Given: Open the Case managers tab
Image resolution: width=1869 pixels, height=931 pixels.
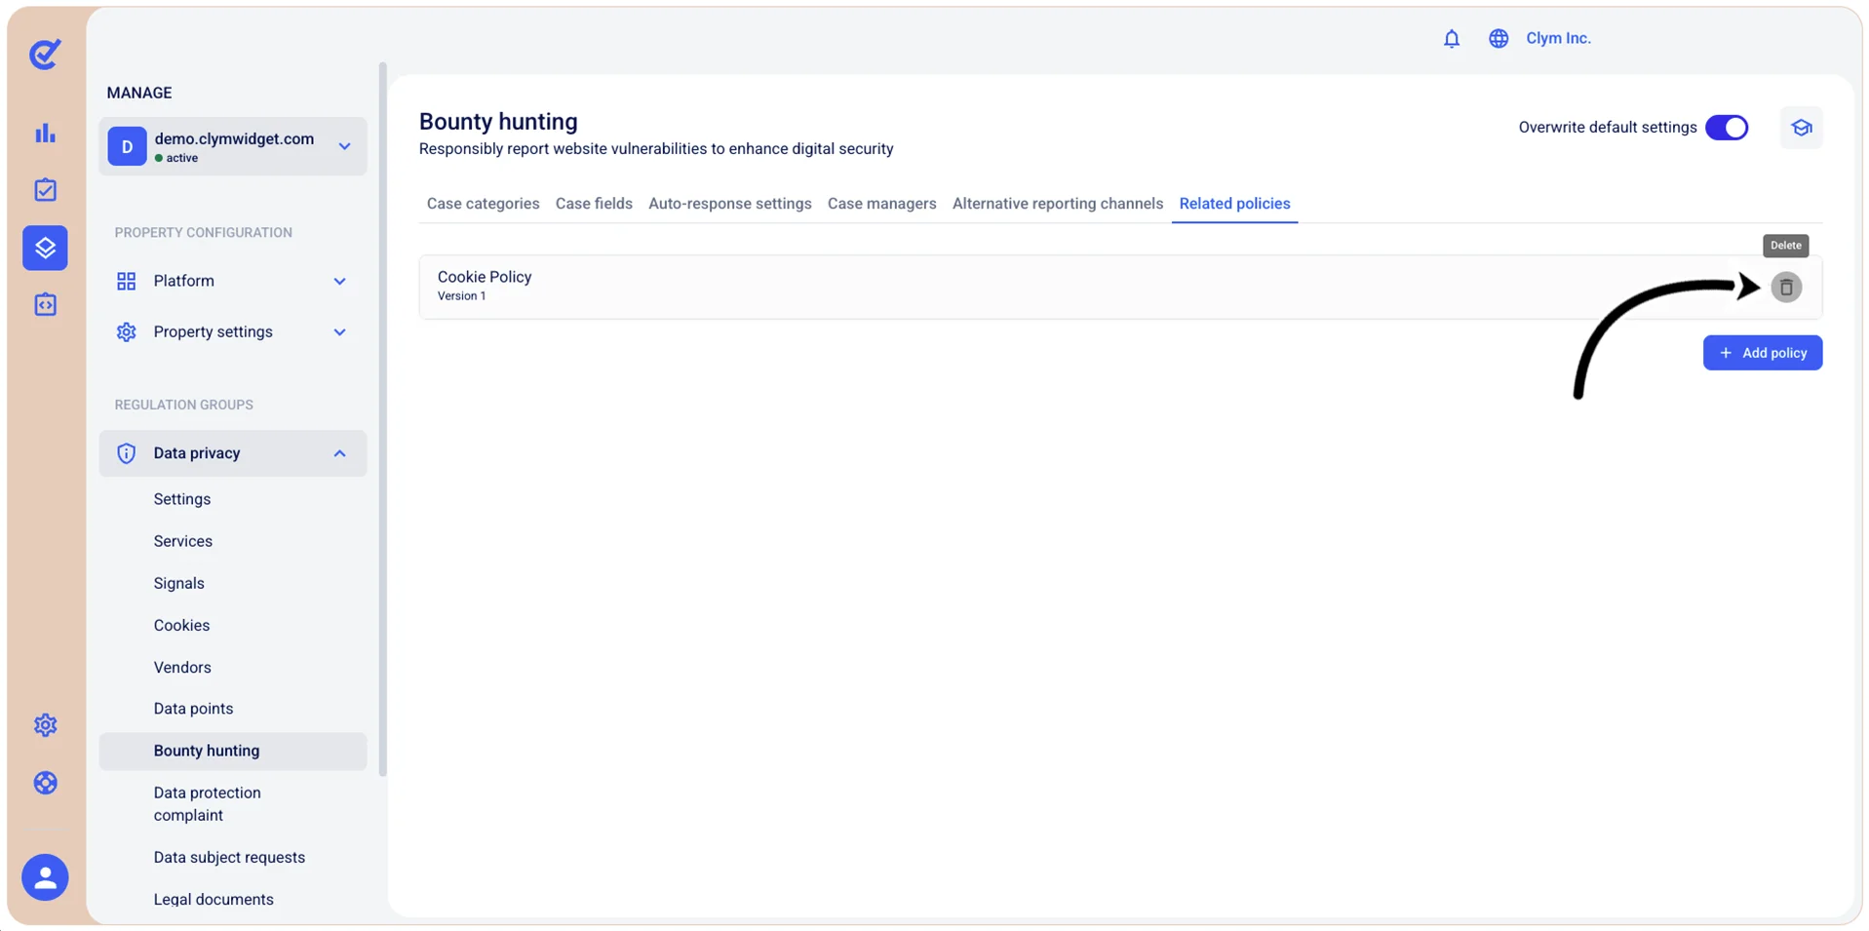Looking at the screenshot, I should pyautogui.click(x=881, y=204).
